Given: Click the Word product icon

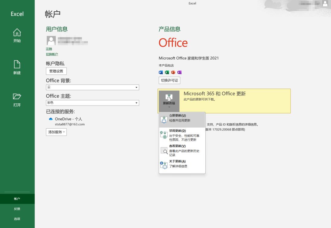Looking at the screenshot, I should 161,72.
